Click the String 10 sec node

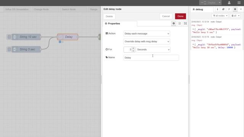click(x=26, y=37)
